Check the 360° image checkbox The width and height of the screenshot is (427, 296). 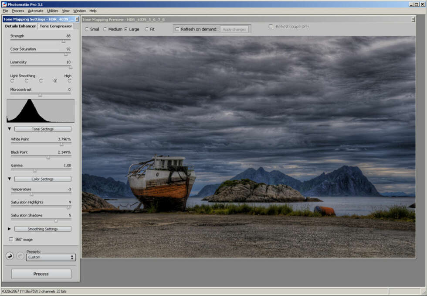pos(11,239)
